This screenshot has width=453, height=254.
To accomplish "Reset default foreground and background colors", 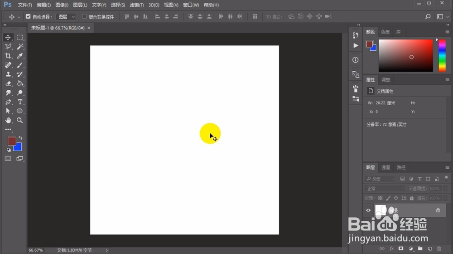I will click(x=9, y=150).
